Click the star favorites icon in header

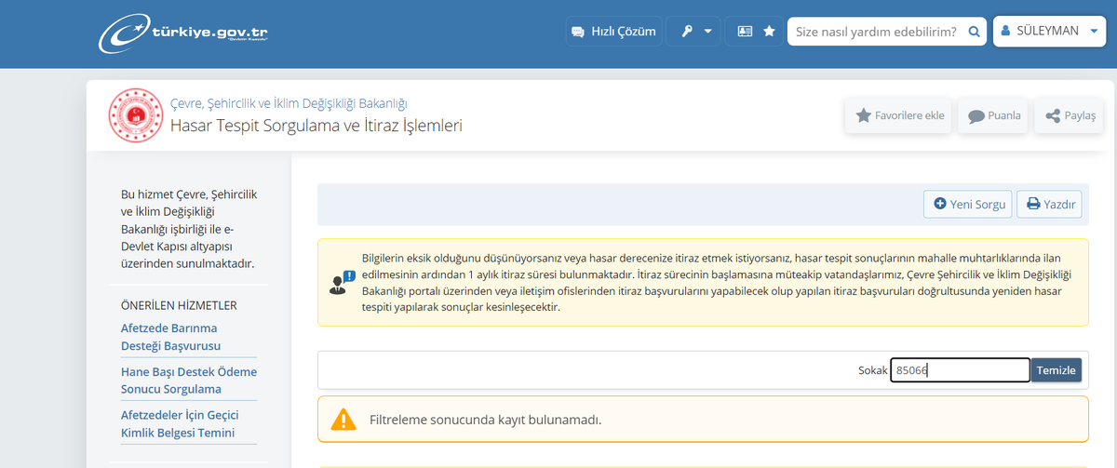[x=769, y=31]
